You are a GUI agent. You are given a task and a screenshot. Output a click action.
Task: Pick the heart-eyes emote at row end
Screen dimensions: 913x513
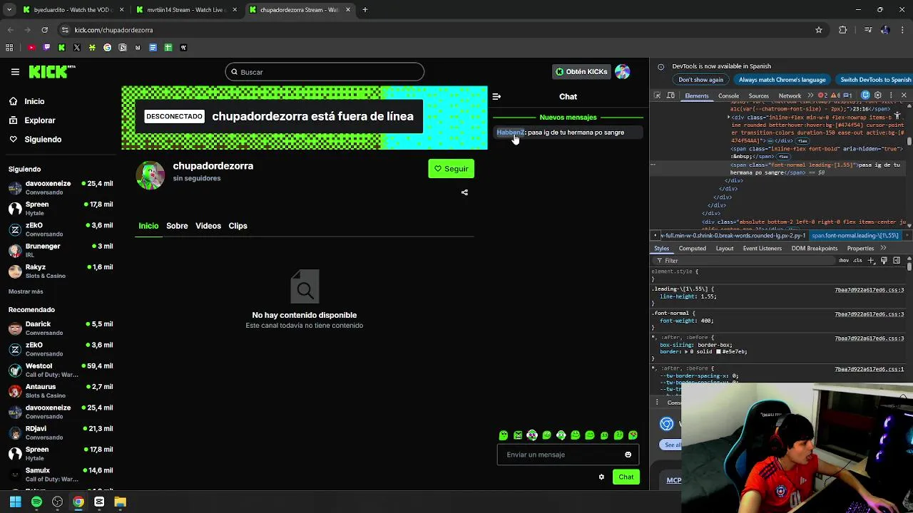pyautogui.click(x=633, y=435)
